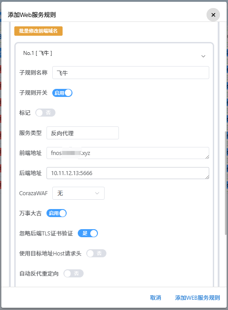Click the resize handle of 前端地址 textarea
The width and height of the screenshot is (228, 310).
tap(207, 157)
